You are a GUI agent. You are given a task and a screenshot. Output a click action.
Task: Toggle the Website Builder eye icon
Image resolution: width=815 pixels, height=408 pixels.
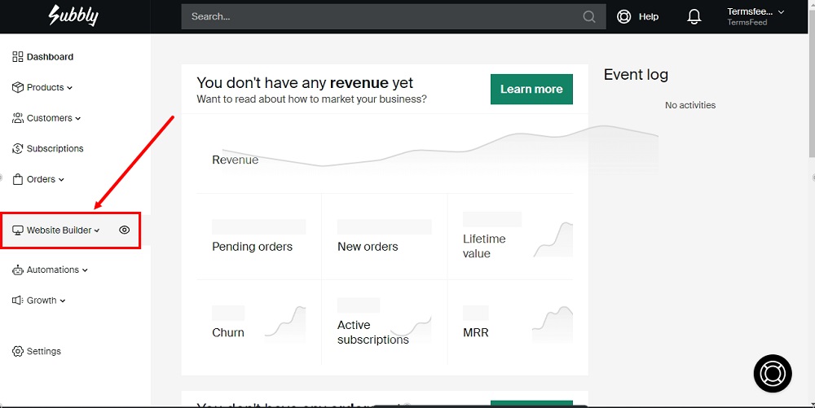125,230
